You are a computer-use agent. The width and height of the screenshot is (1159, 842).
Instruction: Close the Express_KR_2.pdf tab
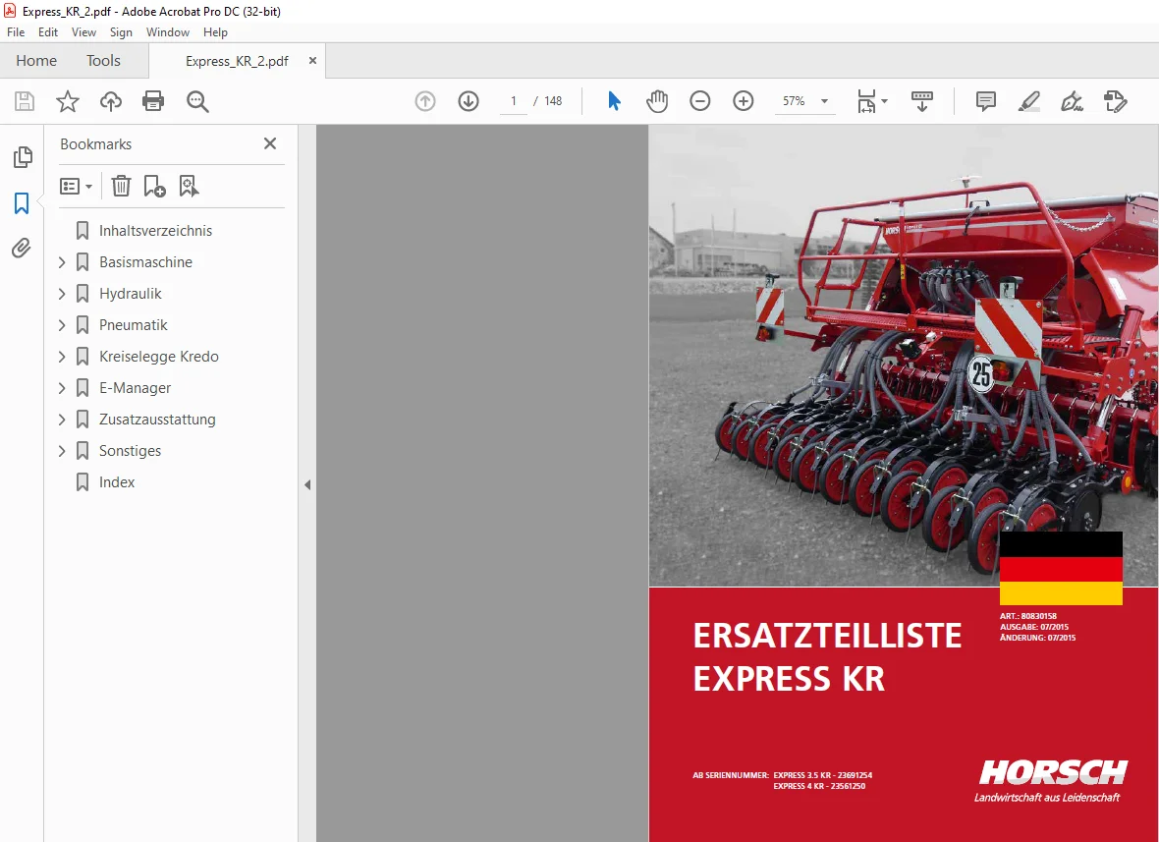coord(312,61)
